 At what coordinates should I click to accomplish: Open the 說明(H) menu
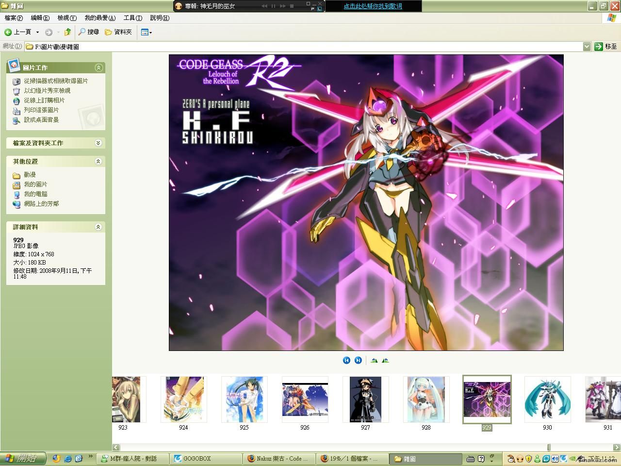click(160, 18)
